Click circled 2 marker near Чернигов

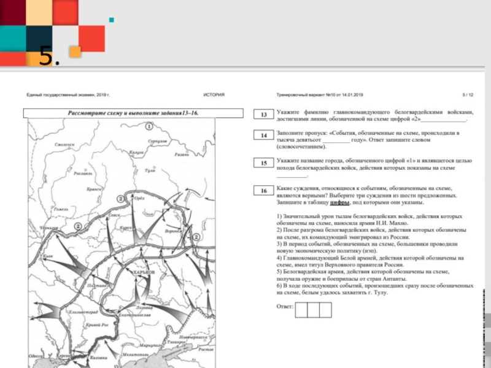(78, 226)
